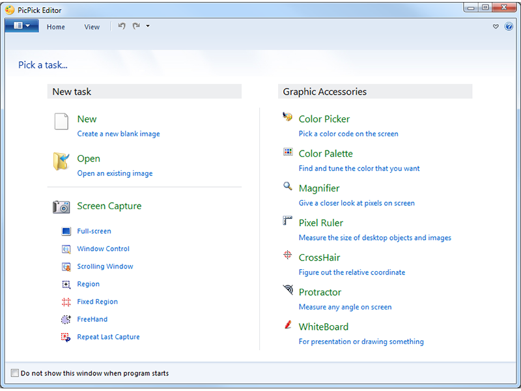
Task: Click the Screen Capture camera icon
Action: pyautogui.click(x=61, y=207)
